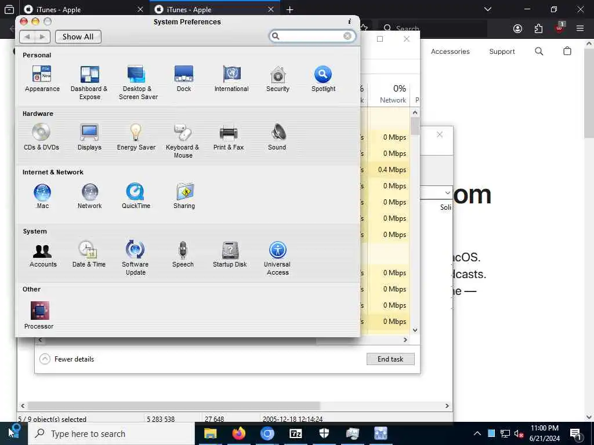Show hidden system tray icons
Image resolution: width=594 pixels, height=445 pixels.
click(x=477, y=433)
